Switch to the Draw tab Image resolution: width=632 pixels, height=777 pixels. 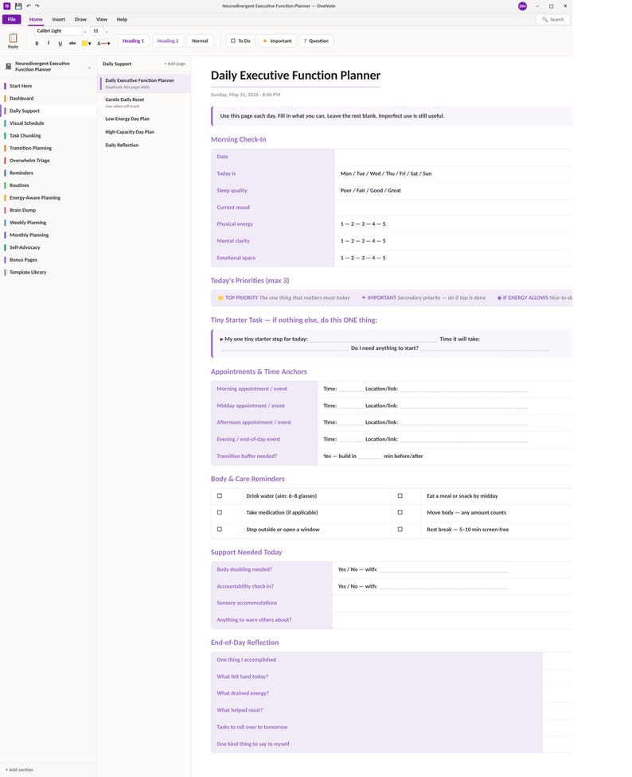click(80, 19)
